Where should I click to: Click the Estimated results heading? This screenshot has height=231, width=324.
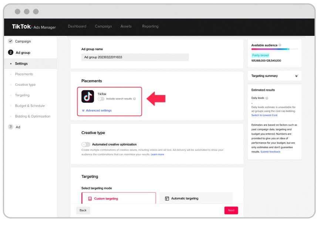coord(263,90)
